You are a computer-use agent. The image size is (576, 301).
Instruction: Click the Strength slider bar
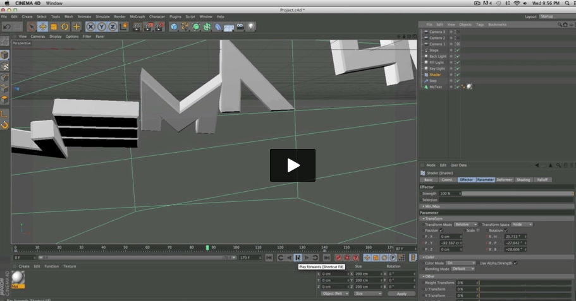point(518,194)
